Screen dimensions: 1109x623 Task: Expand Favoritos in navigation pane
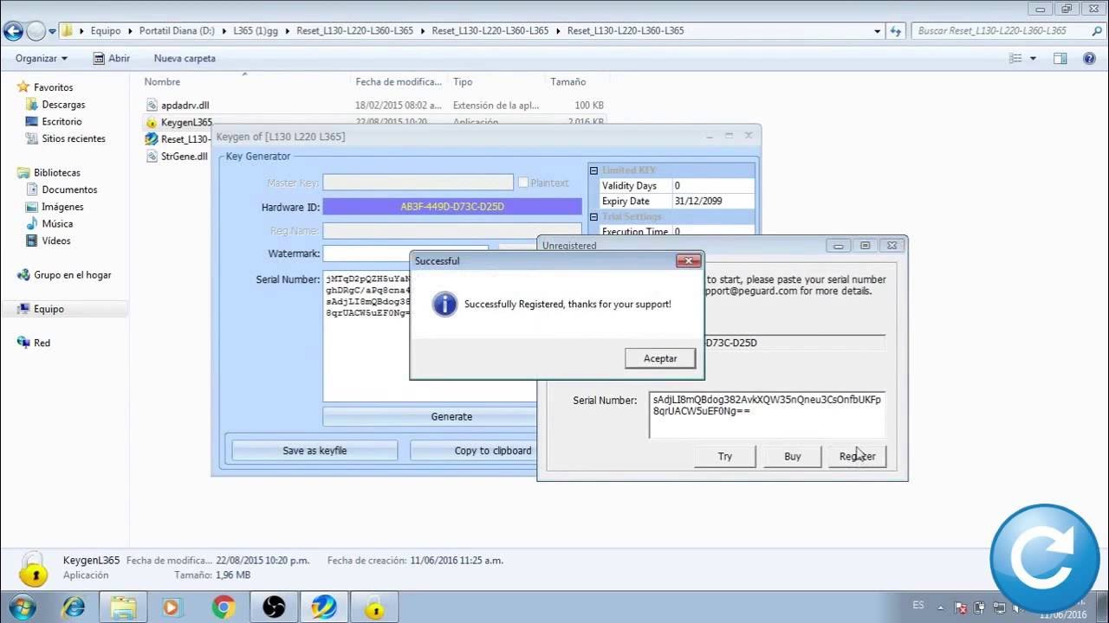pos(53,87)
